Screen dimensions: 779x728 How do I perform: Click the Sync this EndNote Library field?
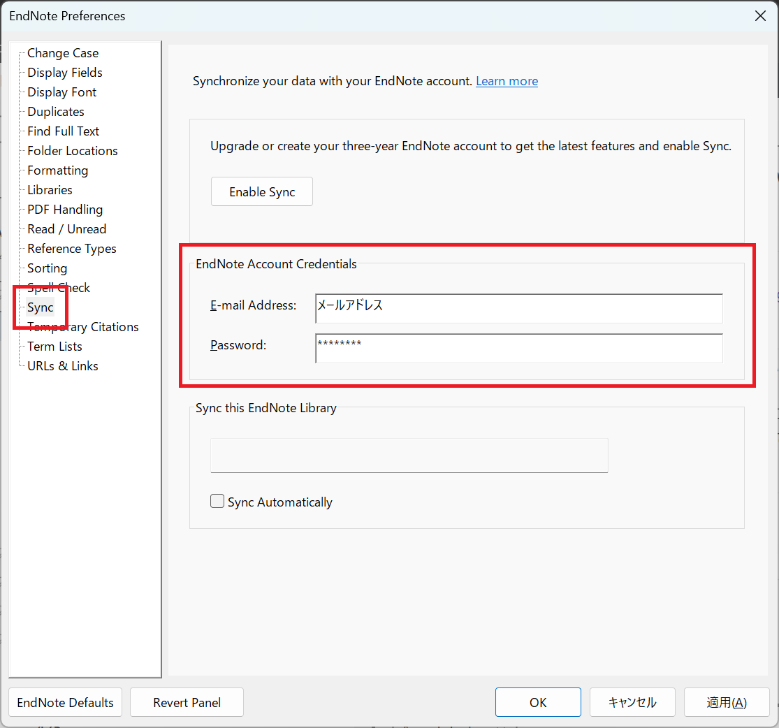tap(409, 456)
